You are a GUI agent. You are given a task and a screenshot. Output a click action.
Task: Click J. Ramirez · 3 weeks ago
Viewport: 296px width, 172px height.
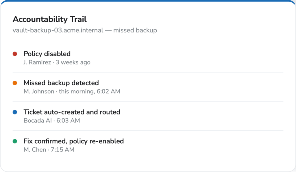[57, 62]
